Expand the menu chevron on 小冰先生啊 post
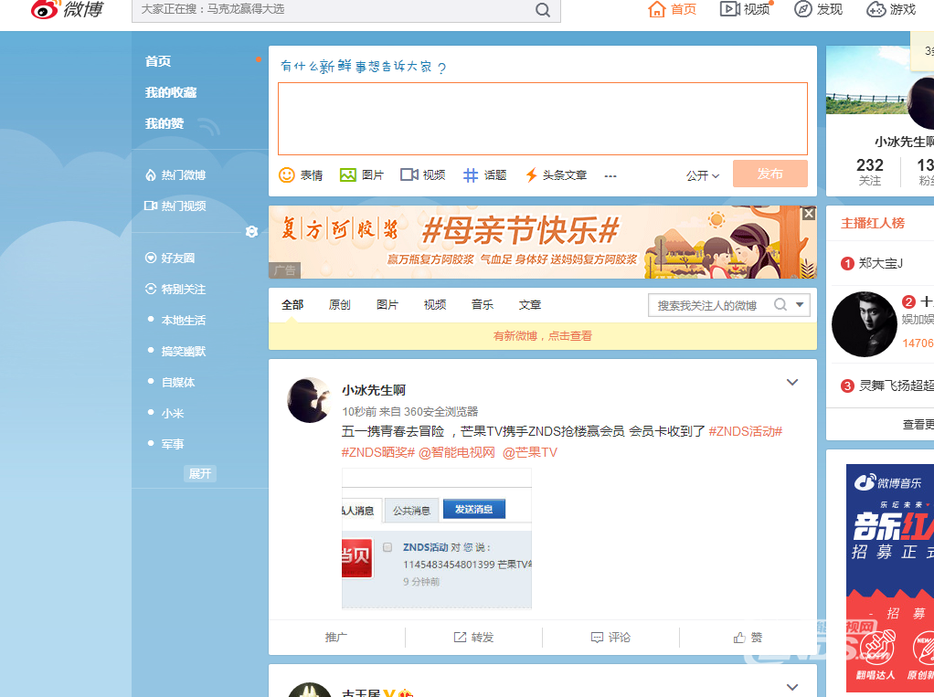 click(792, 382)
